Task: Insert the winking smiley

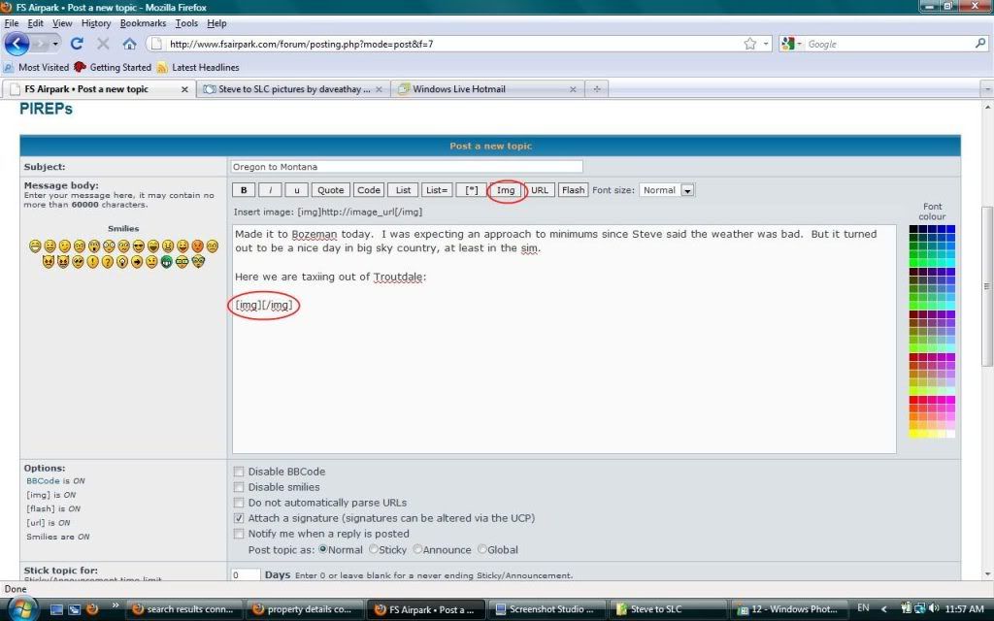Action: click(65, 245)
